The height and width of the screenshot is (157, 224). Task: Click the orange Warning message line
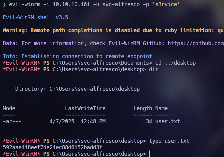pyautogui.click(x=113, y=30)
